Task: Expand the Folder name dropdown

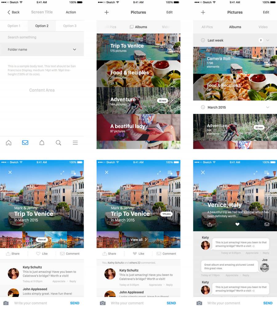Action: click(x=74, y=50)
